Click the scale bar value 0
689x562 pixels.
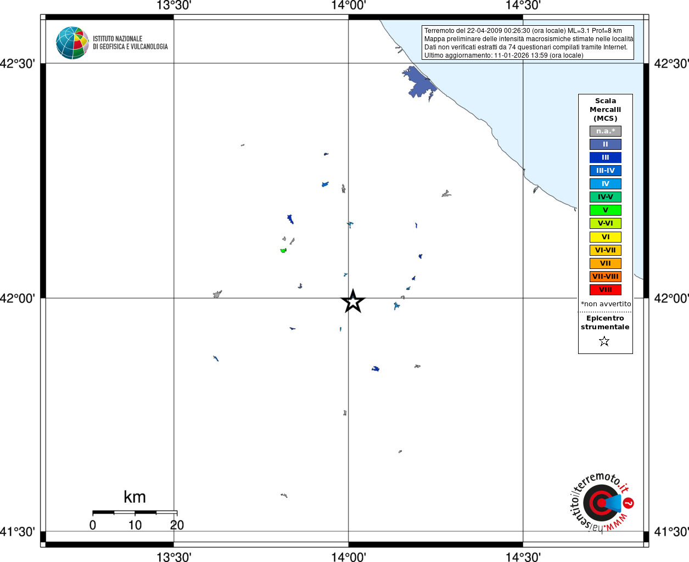pyautogui.click(x=93, y=525)
